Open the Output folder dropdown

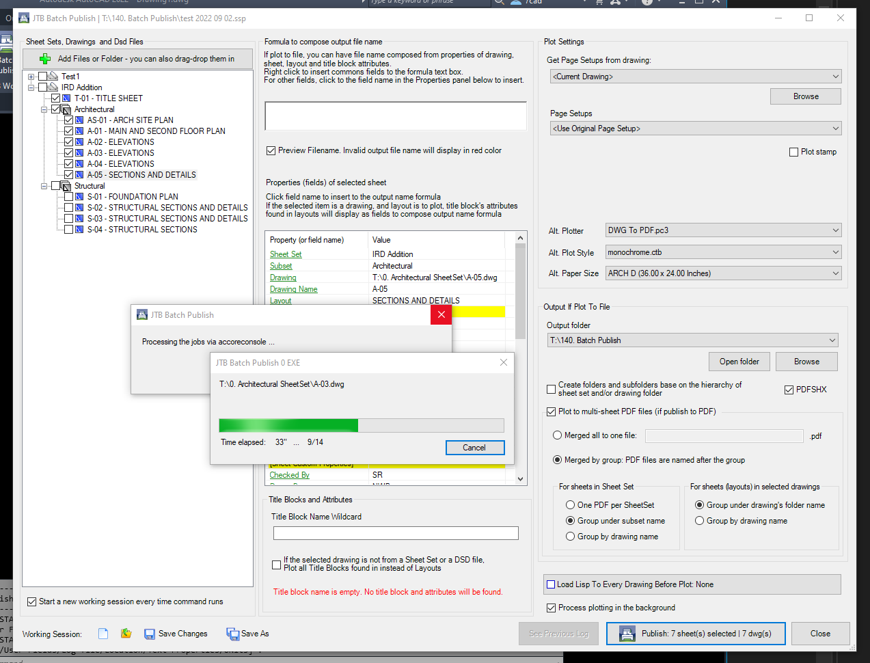692,340
